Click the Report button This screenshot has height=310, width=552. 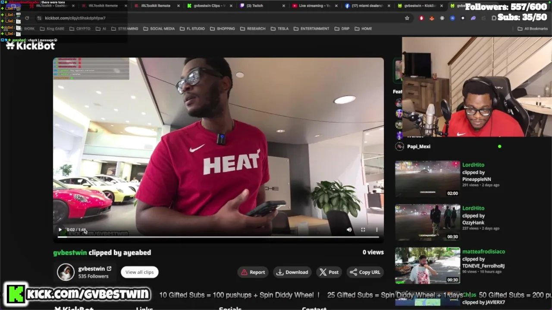[253, 272]
